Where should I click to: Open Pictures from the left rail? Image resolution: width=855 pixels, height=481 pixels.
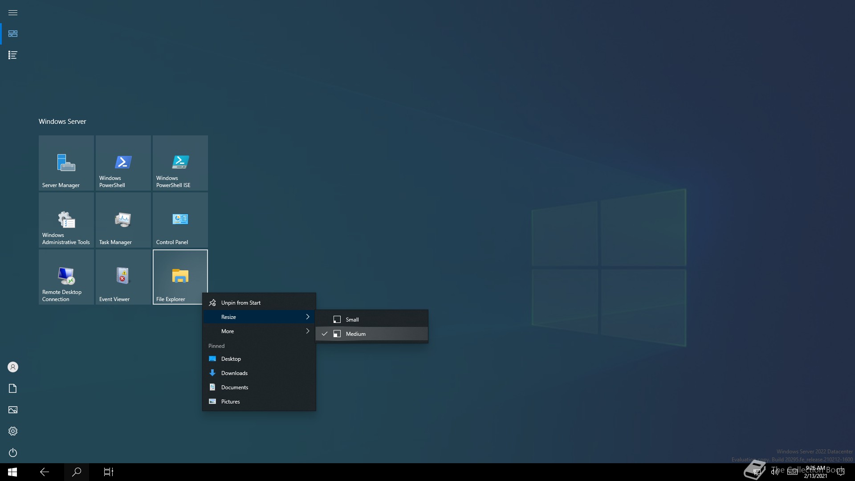coord(13,410)
